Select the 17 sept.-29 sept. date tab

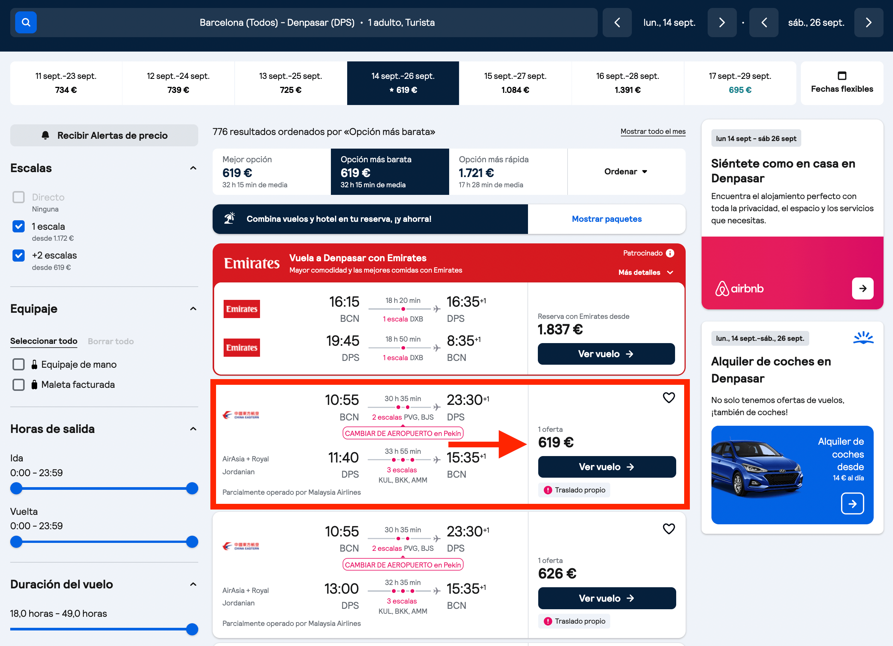coord(740,83)
